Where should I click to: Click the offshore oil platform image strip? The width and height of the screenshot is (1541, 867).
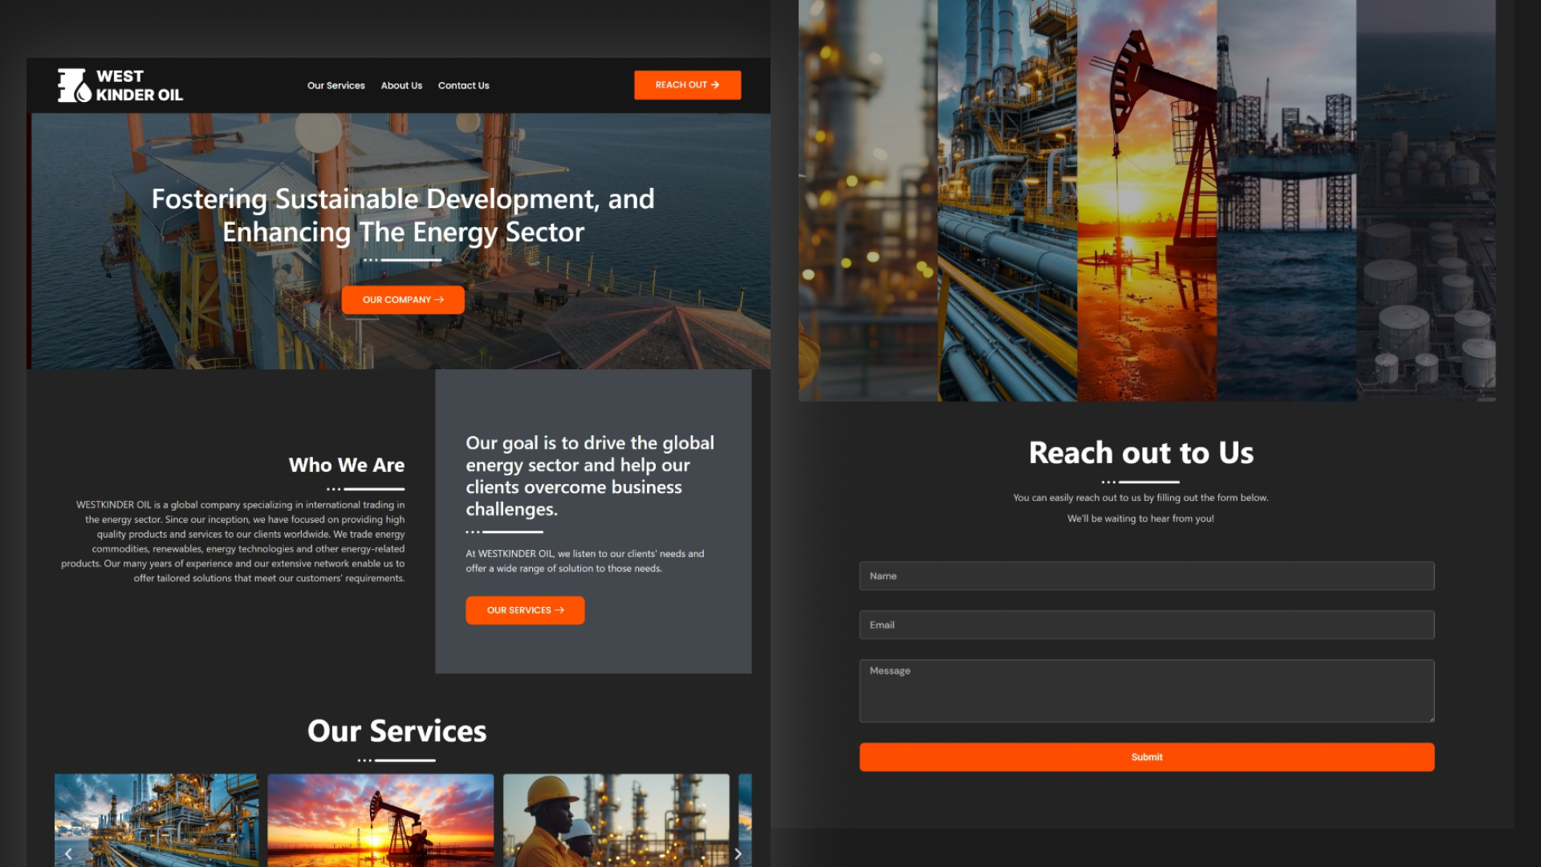[x=1286, y=201]
